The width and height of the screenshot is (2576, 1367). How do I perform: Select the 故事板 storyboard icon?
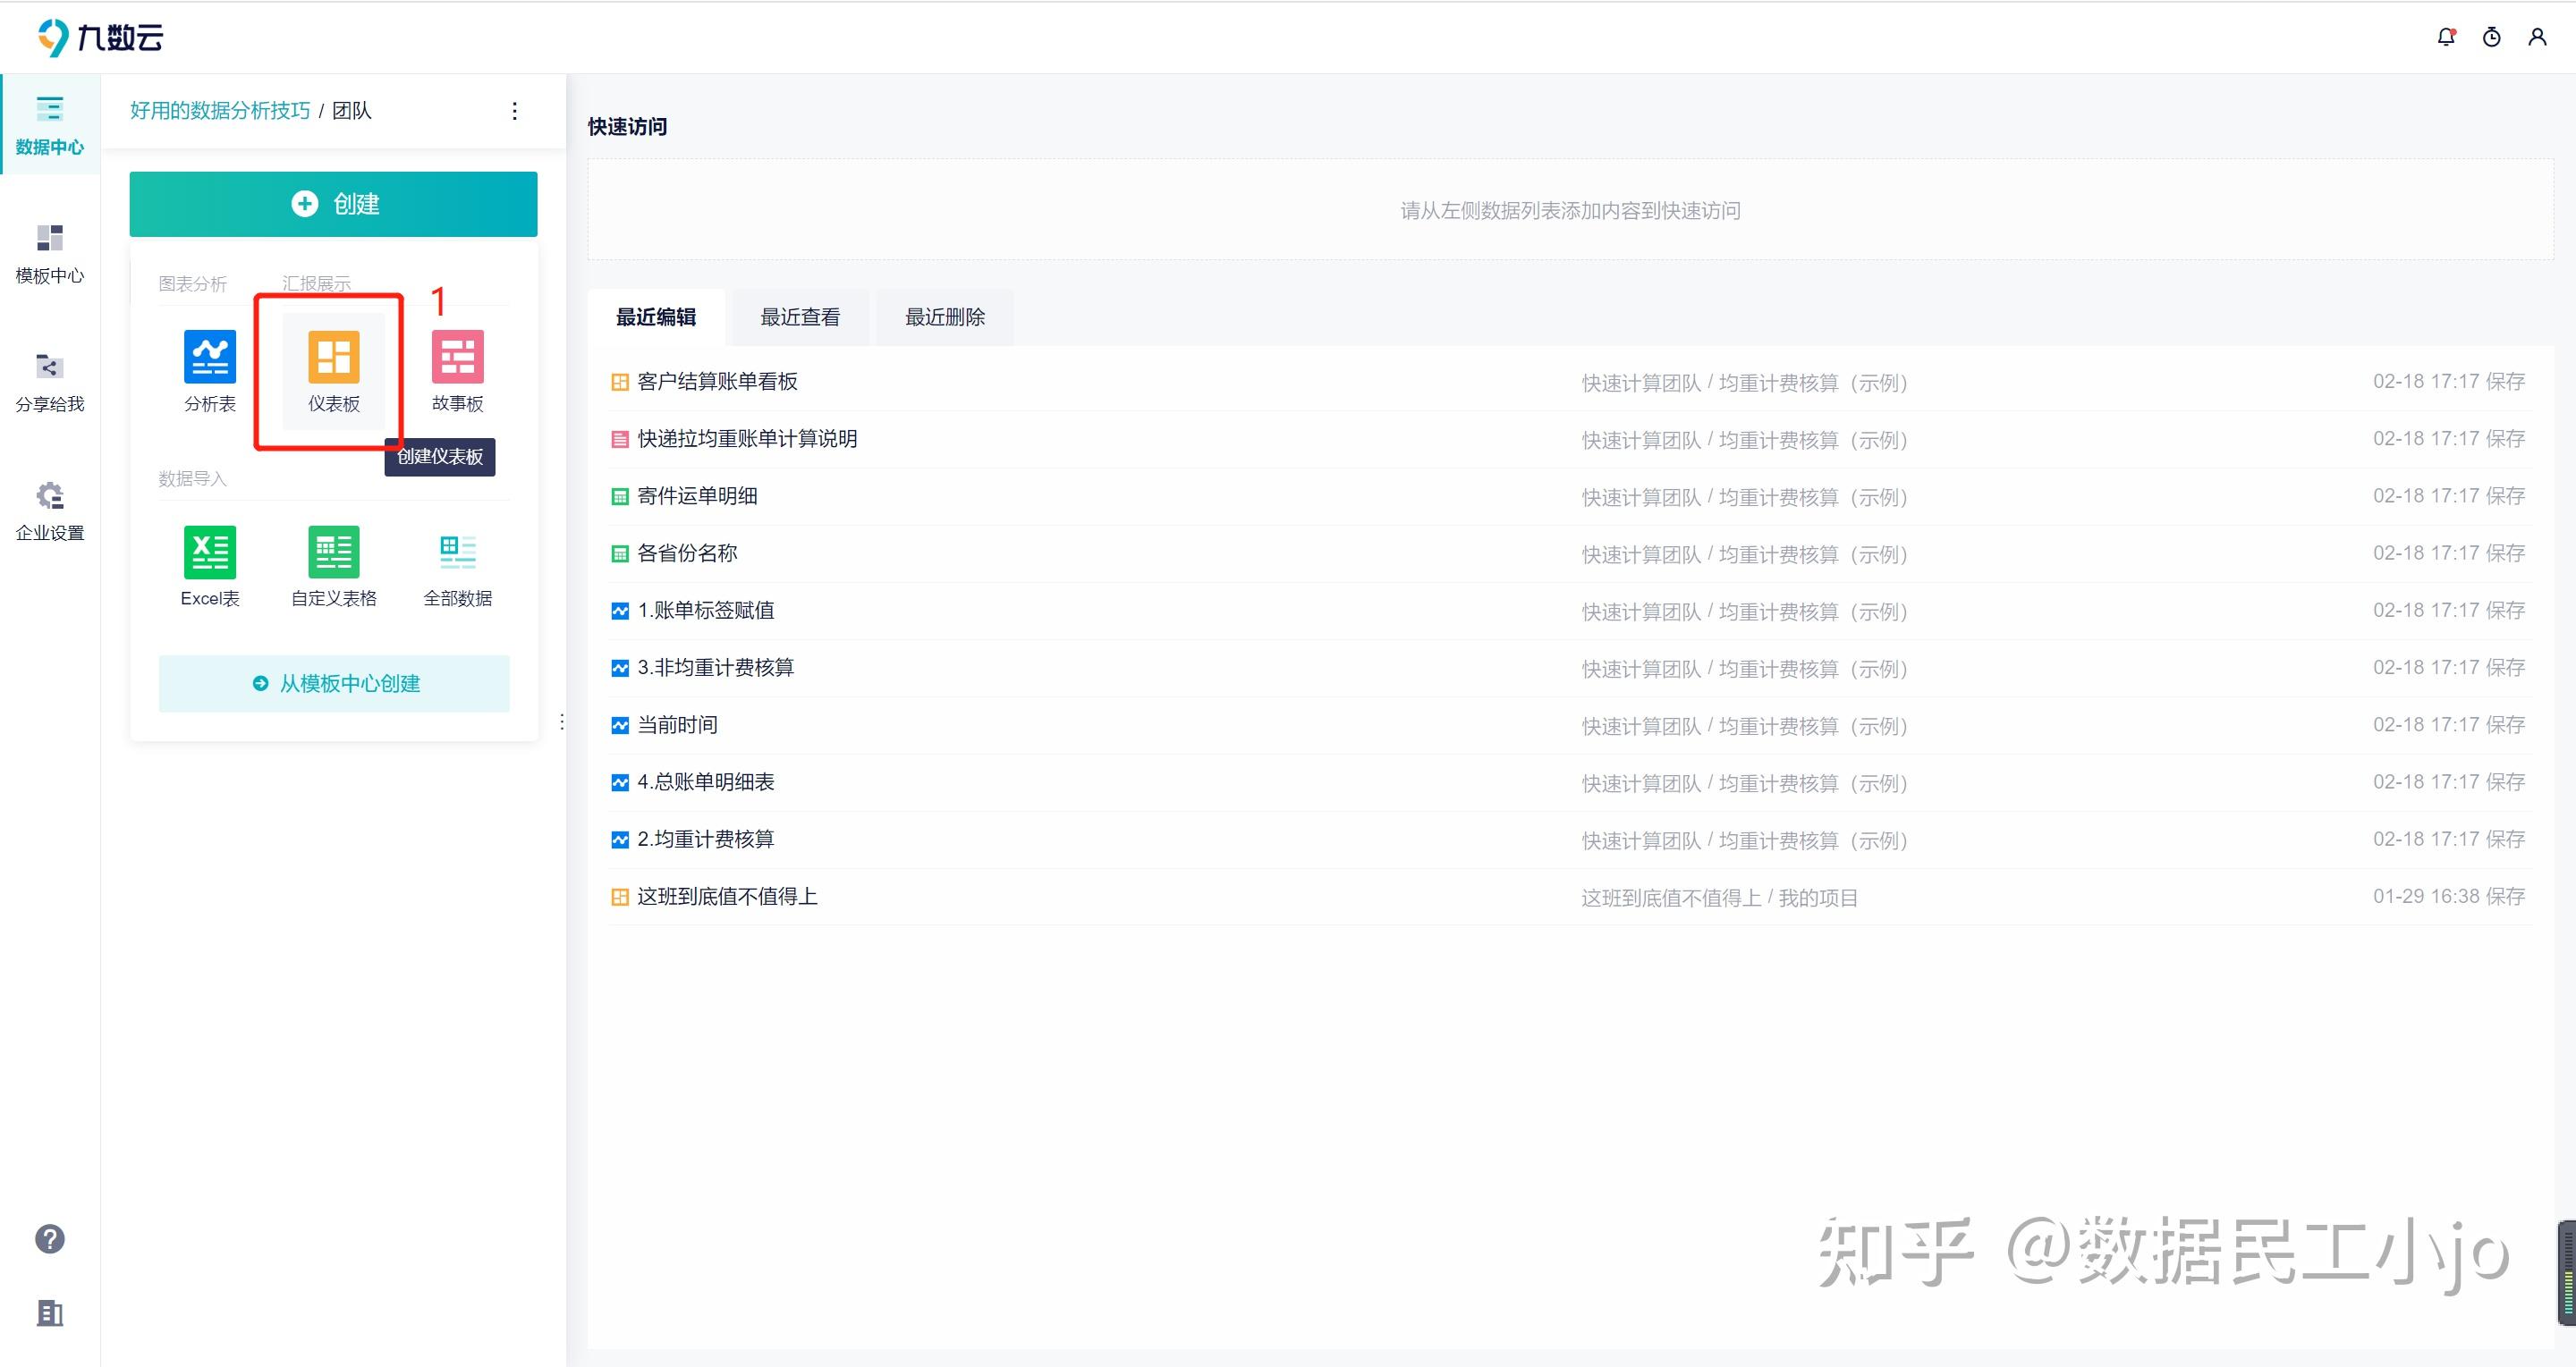pos(457,358)
